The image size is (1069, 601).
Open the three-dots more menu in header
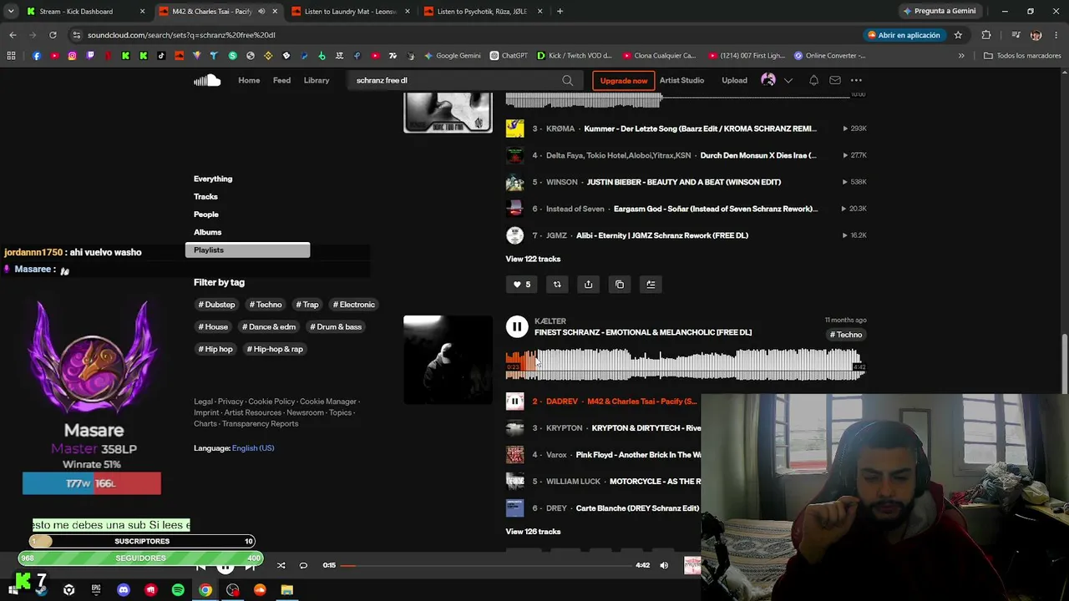click(x=856, y=80)
